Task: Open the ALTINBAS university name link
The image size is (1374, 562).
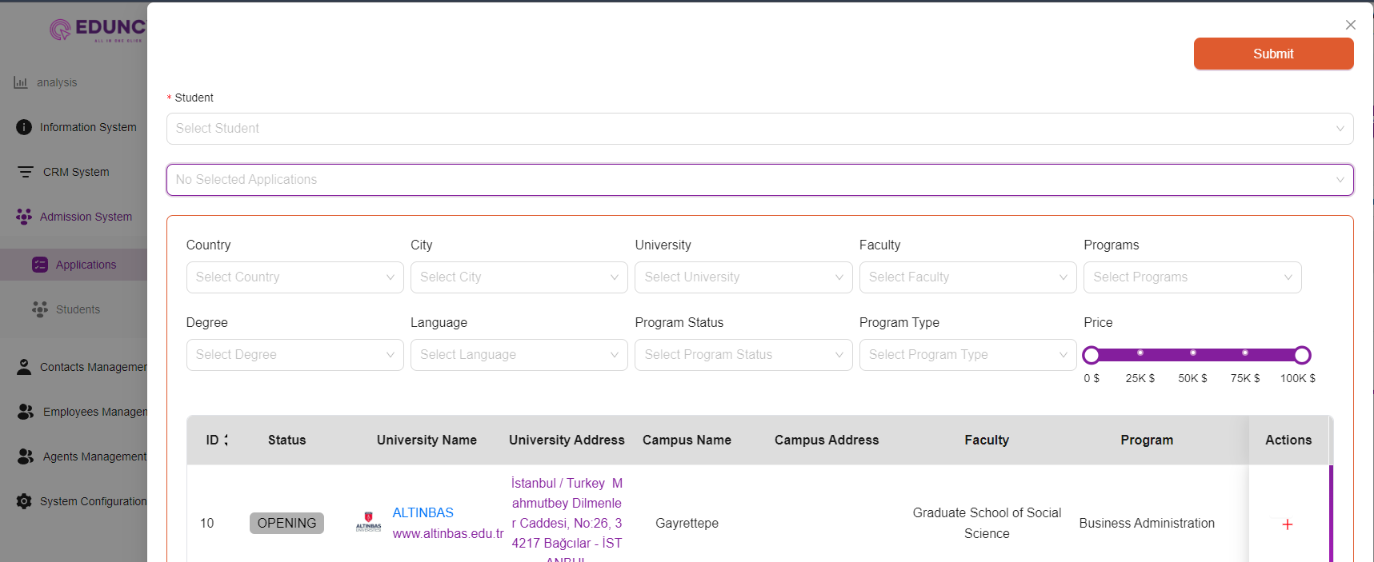Action: point(423,512)
